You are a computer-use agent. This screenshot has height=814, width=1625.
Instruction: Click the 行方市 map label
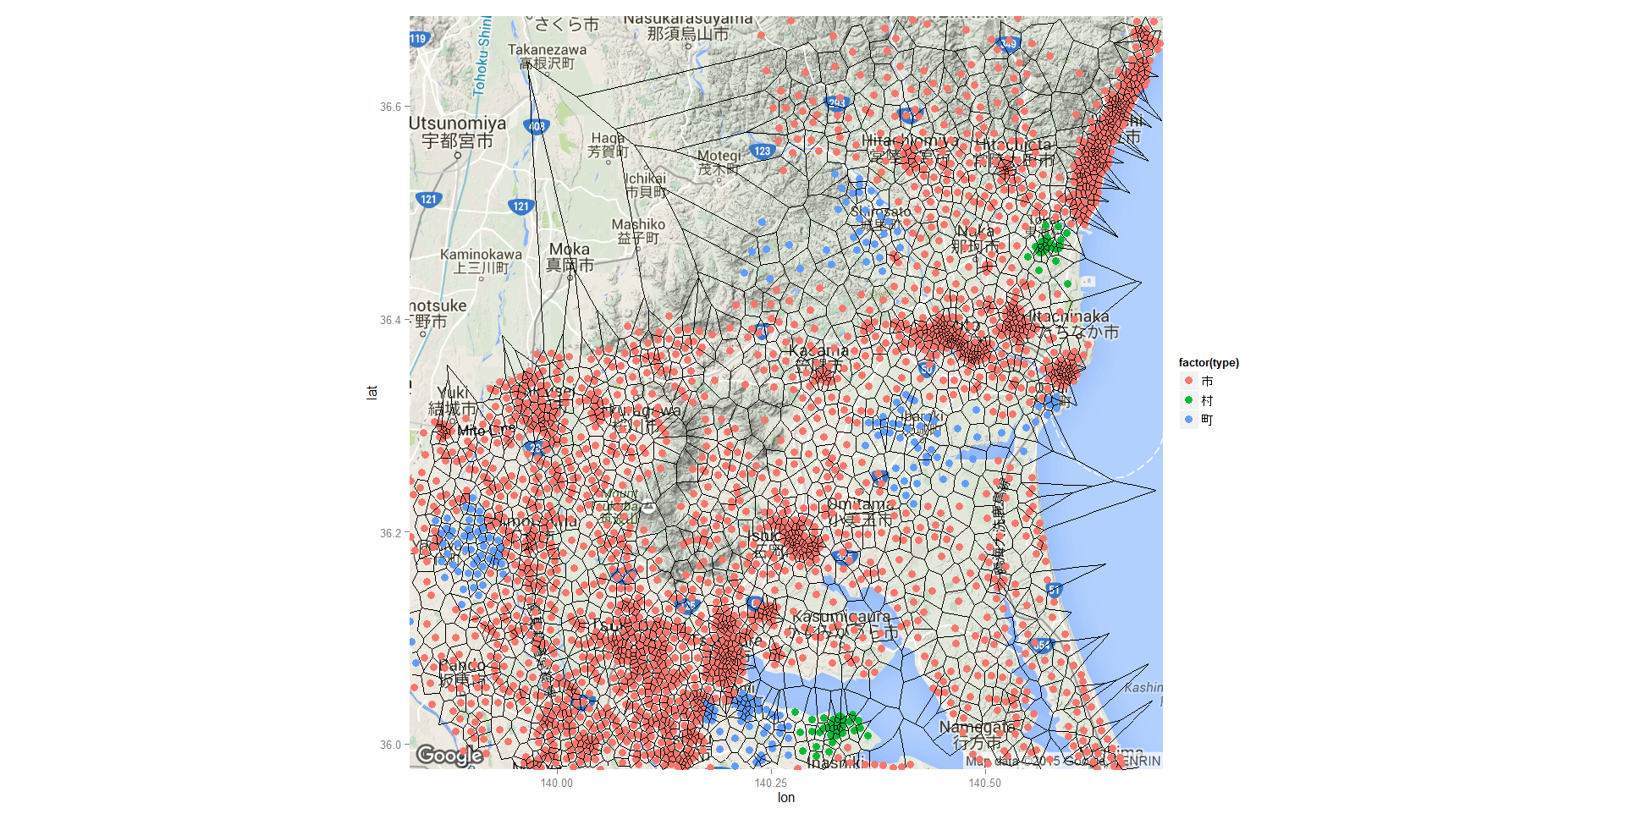tap(976, 744)
